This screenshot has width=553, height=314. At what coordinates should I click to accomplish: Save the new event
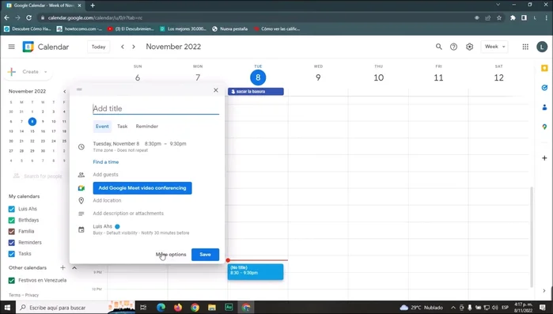click(x=205, y=255)
